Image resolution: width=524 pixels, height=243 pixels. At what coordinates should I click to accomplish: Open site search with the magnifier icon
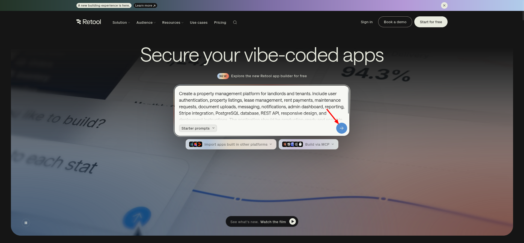pyautogui.click(x=235, y=22)
